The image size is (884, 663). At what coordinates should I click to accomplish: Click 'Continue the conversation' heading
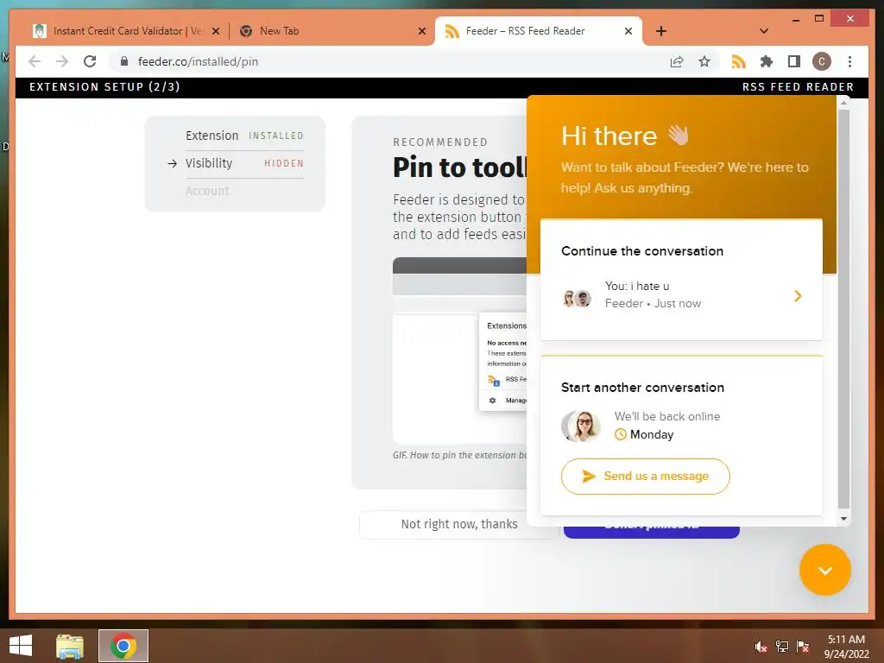coord(642,251)
